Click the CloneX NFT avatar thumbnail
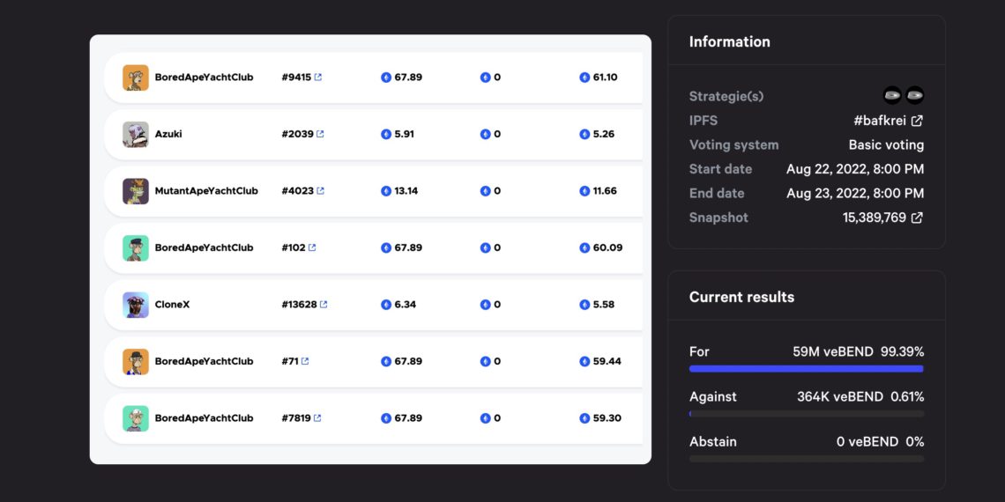This screenshot has width=1005, height=502. tap(136, 305)
